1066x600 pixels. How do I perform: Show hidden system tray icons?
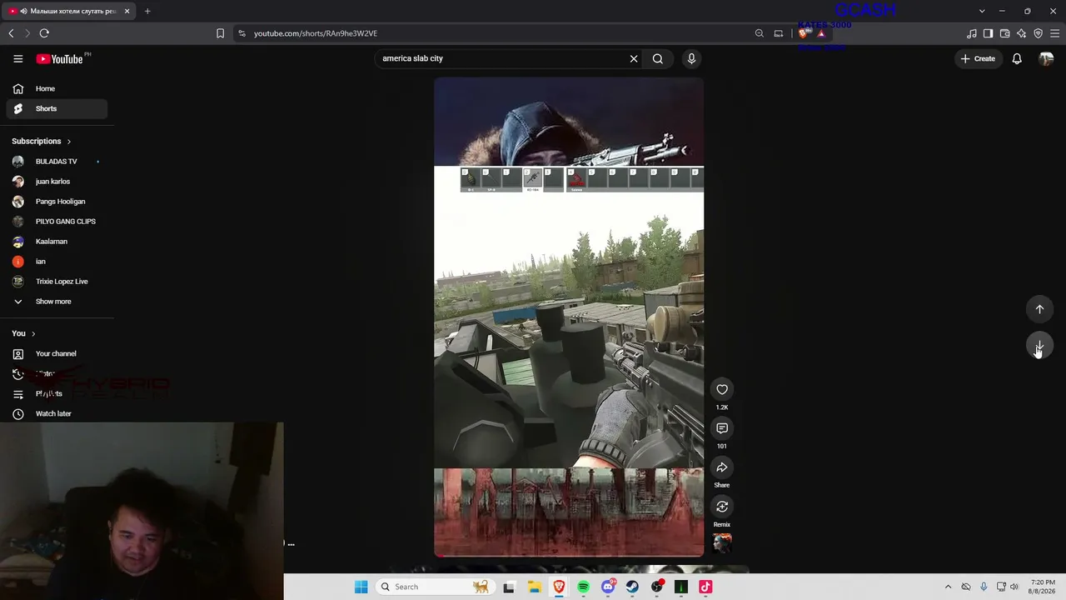click(x=948, y=587)
